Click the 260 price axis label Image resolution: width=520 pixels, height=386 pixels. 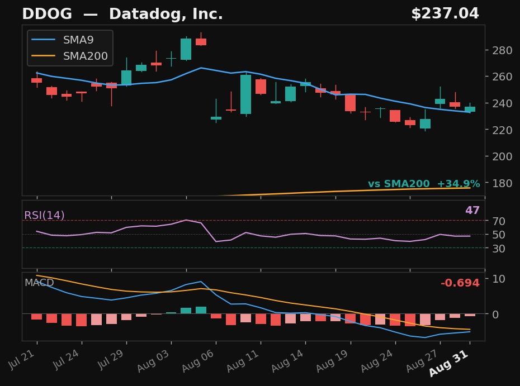point(502,77)
